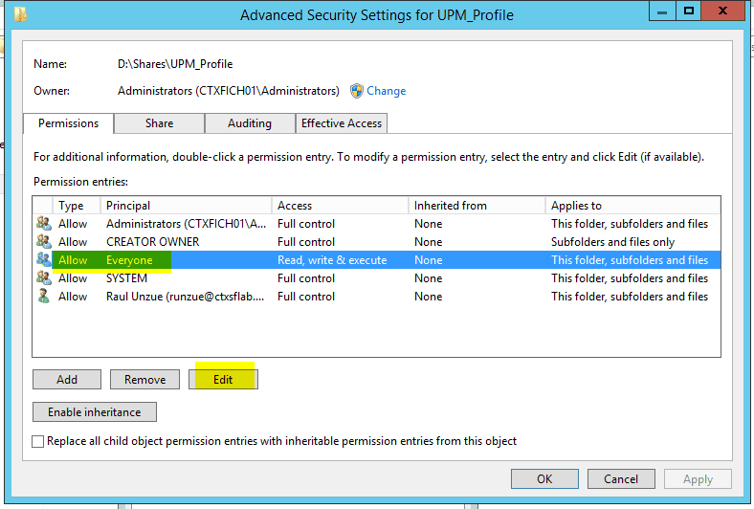Click Full control cell in SYSTEM row
This screenshot has width=754, height=509.
pyautogui.click(x=306, y=278)
